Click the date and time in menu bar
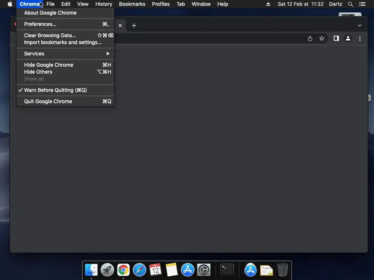Screen dimensions: 374x280 tap(301, 4)
